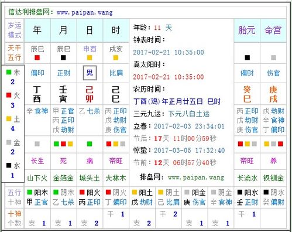Click 阴水 癸 偏财 in the bottom row
The height and width of the screenshot is (232, 292).
coord(273,197)
